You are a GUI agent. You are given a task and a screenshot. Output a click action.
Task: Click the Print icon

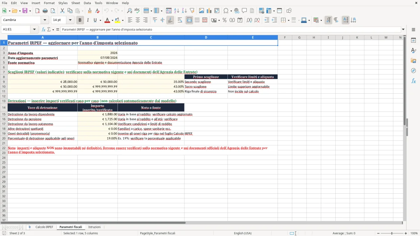[45, 11]
